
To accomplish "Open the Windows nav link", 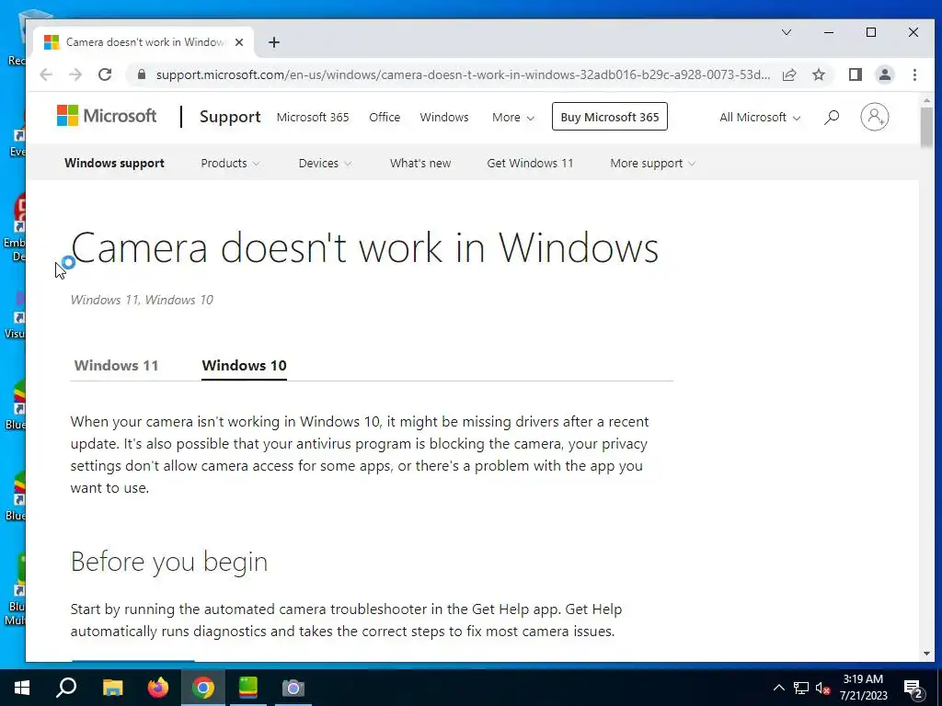I will pos(444,117).
